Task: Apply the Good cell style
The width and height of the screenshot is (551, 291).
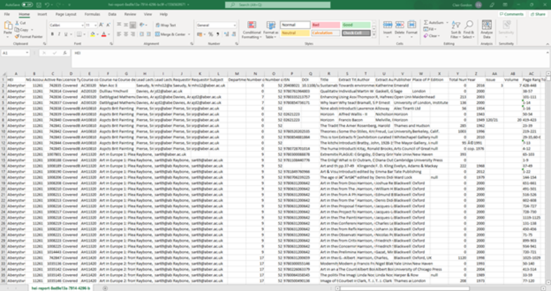Action: [x=356, y=25]
